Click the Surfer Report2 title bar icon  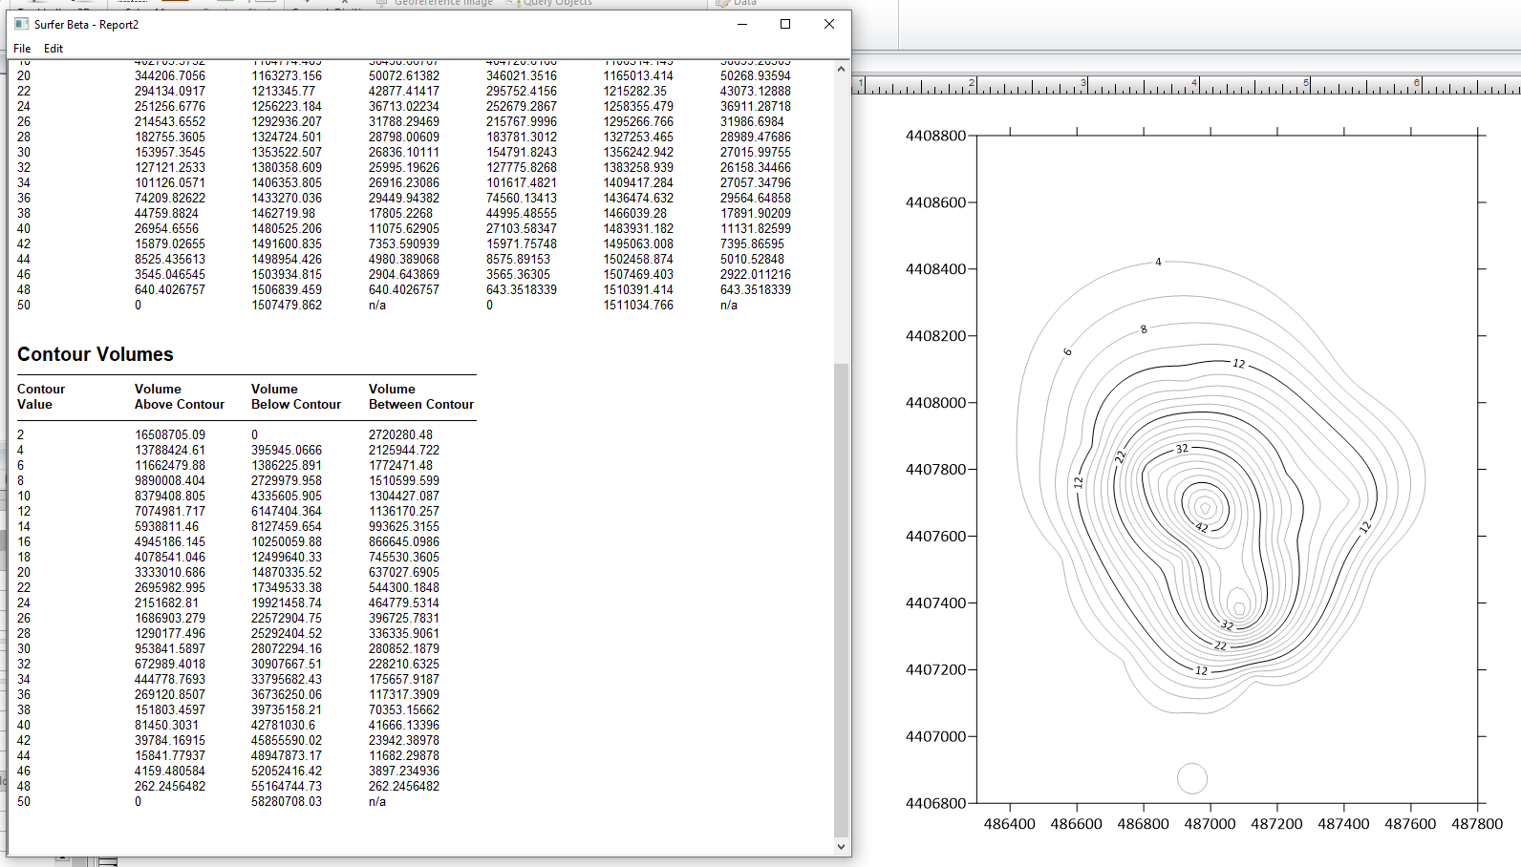point(21,24)
